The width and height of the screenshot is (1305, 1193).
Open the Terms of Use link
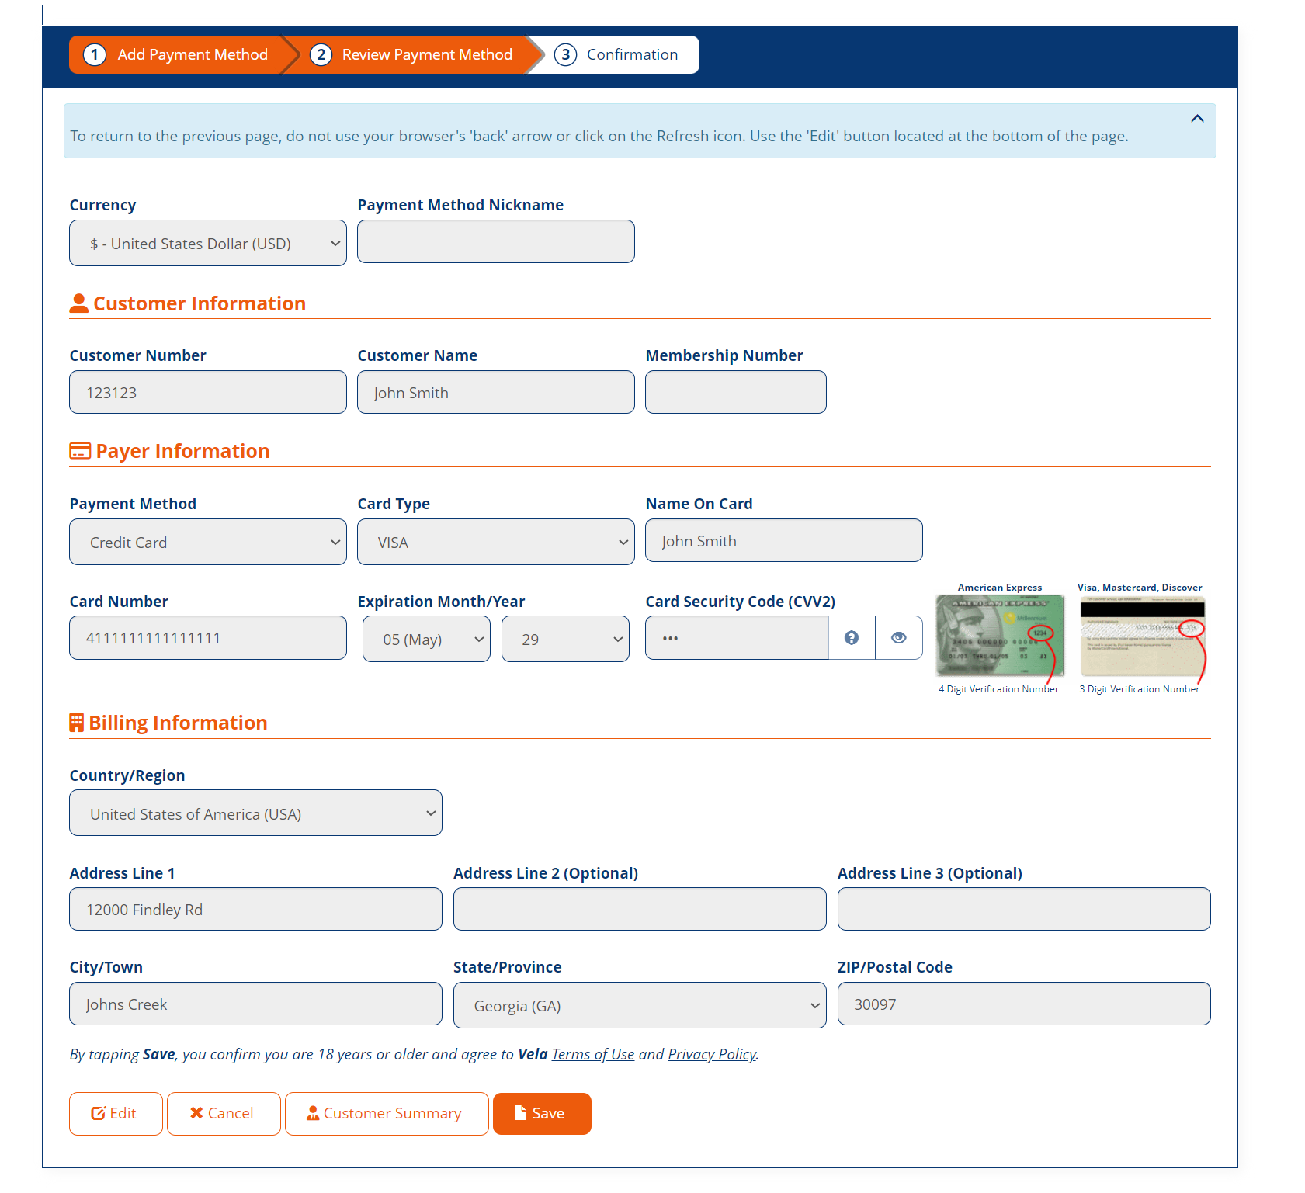click(592, 1054)
